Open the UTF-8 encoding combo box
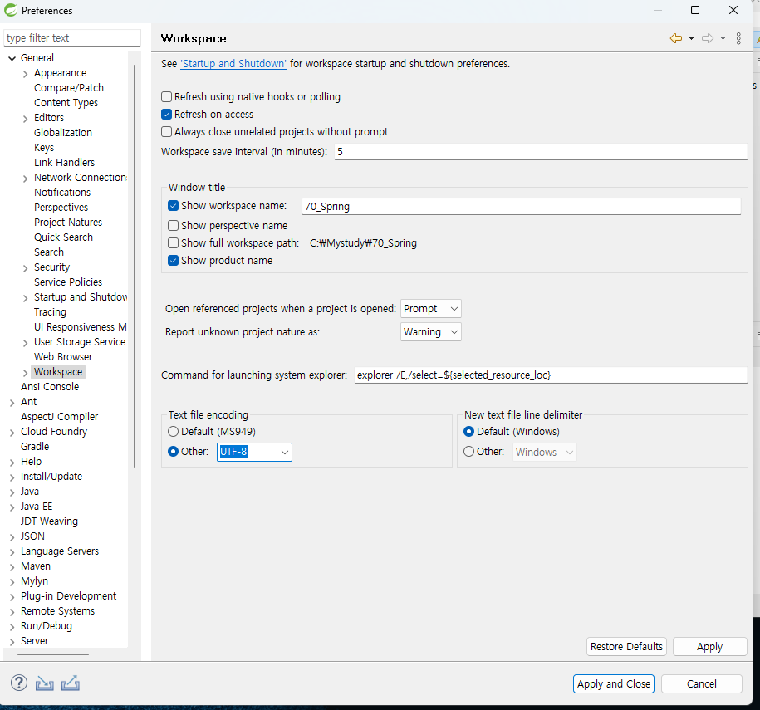This screenshot has height=710, width=760. (x=254, y=452)
